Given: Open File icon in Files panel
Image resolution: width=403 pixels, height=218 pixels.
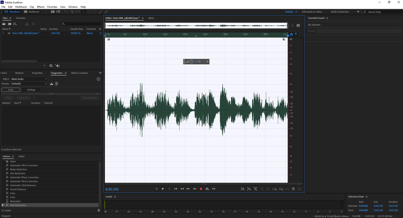Looking at the screenshot, I should pos(4,24).
